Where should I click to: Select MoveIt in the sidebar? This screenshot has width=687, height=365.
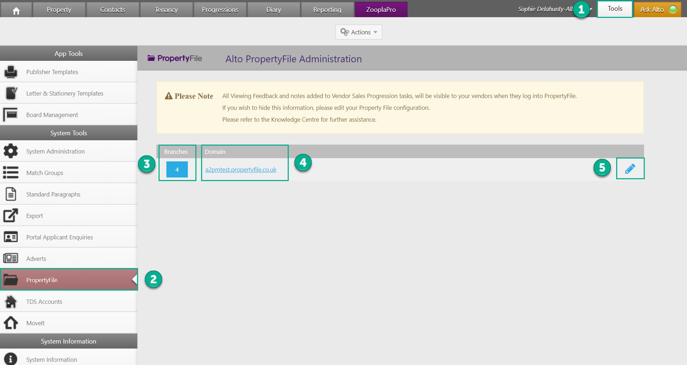(x=69, y=323)
